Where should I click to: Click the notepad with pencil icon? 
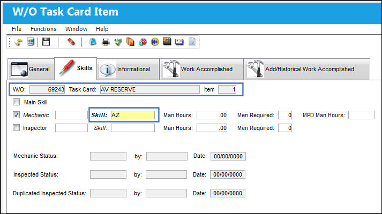coord(192,42)
